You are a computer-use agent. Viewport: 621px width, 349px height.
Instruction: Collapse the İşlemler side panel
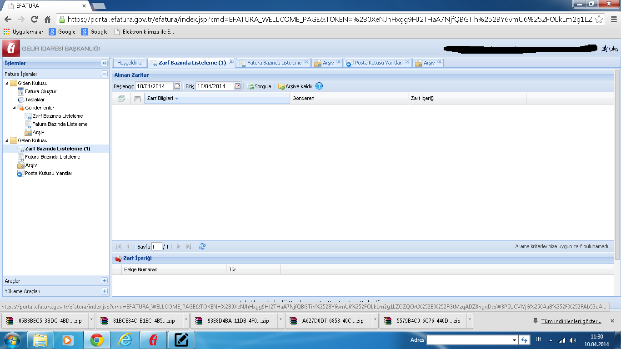click(104, 63)
